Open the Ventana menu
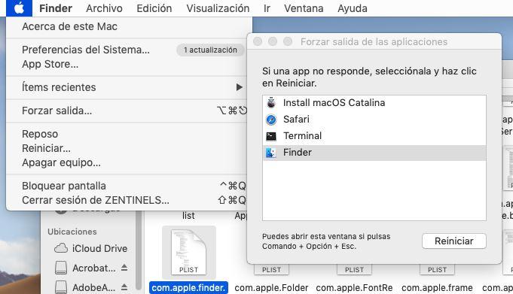Screen dimensions: 513x294 [304, 8]
